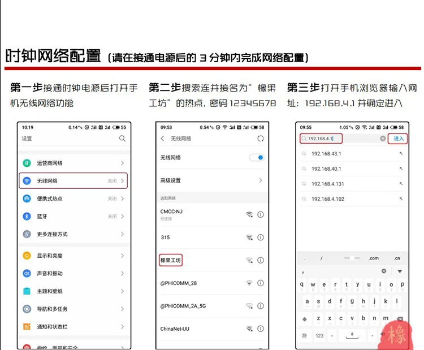Screen dimensions: 424x350
Task: Choose suggestion 192.168.40.1
Action: point(353,168)
